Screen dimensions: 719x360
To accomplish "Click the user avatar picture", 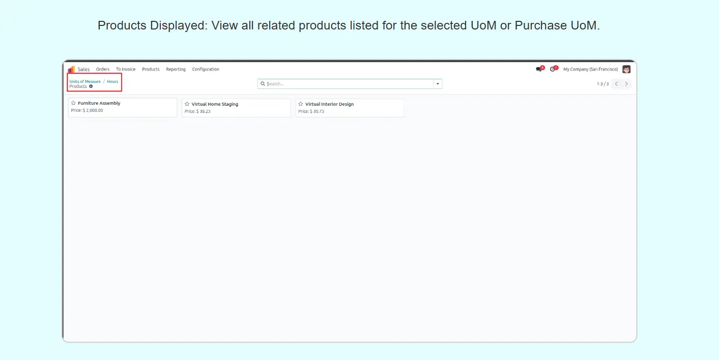I will [626, 69].
